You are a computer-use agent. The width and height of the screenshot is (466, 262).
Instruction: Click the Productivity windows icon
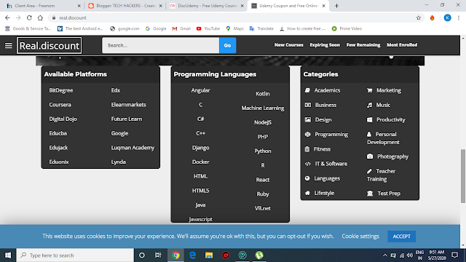tap(370, 119)
